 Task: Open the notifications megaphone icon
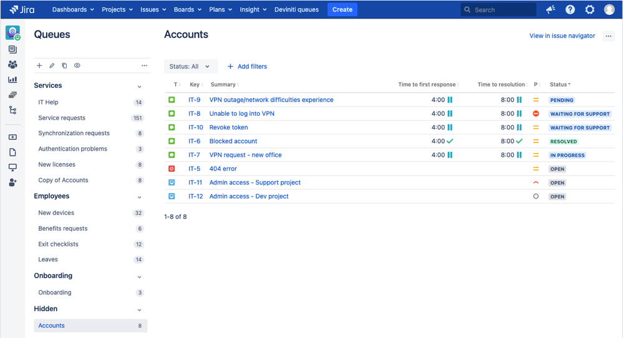550,9
